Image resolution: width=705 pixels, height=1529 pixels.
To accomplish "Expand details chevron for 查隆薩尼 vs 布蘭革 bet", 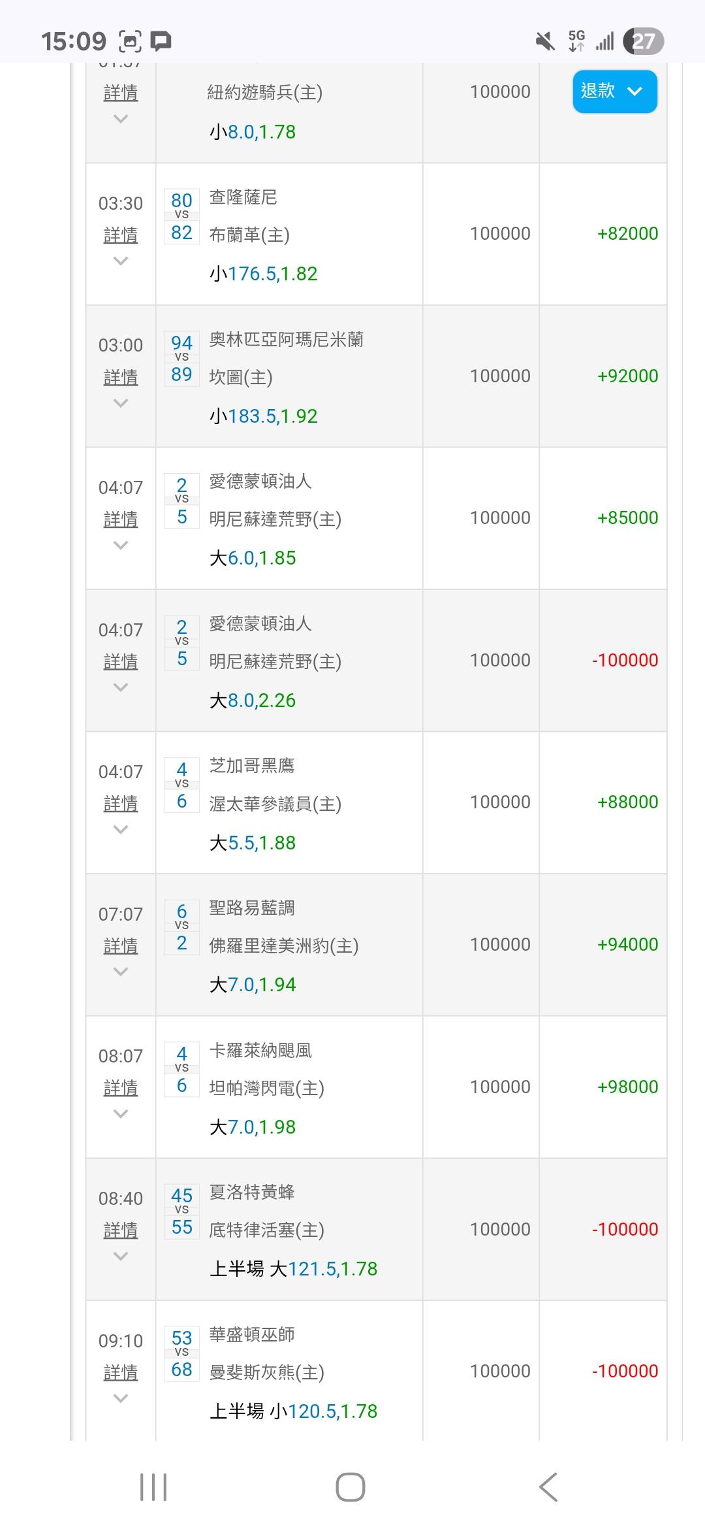I will coord(121,261).
